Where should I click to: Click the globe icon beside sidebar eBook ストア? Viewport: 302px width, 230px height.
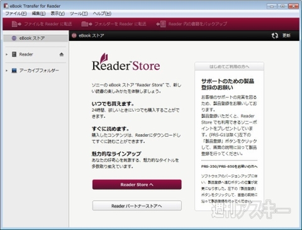tap(14, 38)
